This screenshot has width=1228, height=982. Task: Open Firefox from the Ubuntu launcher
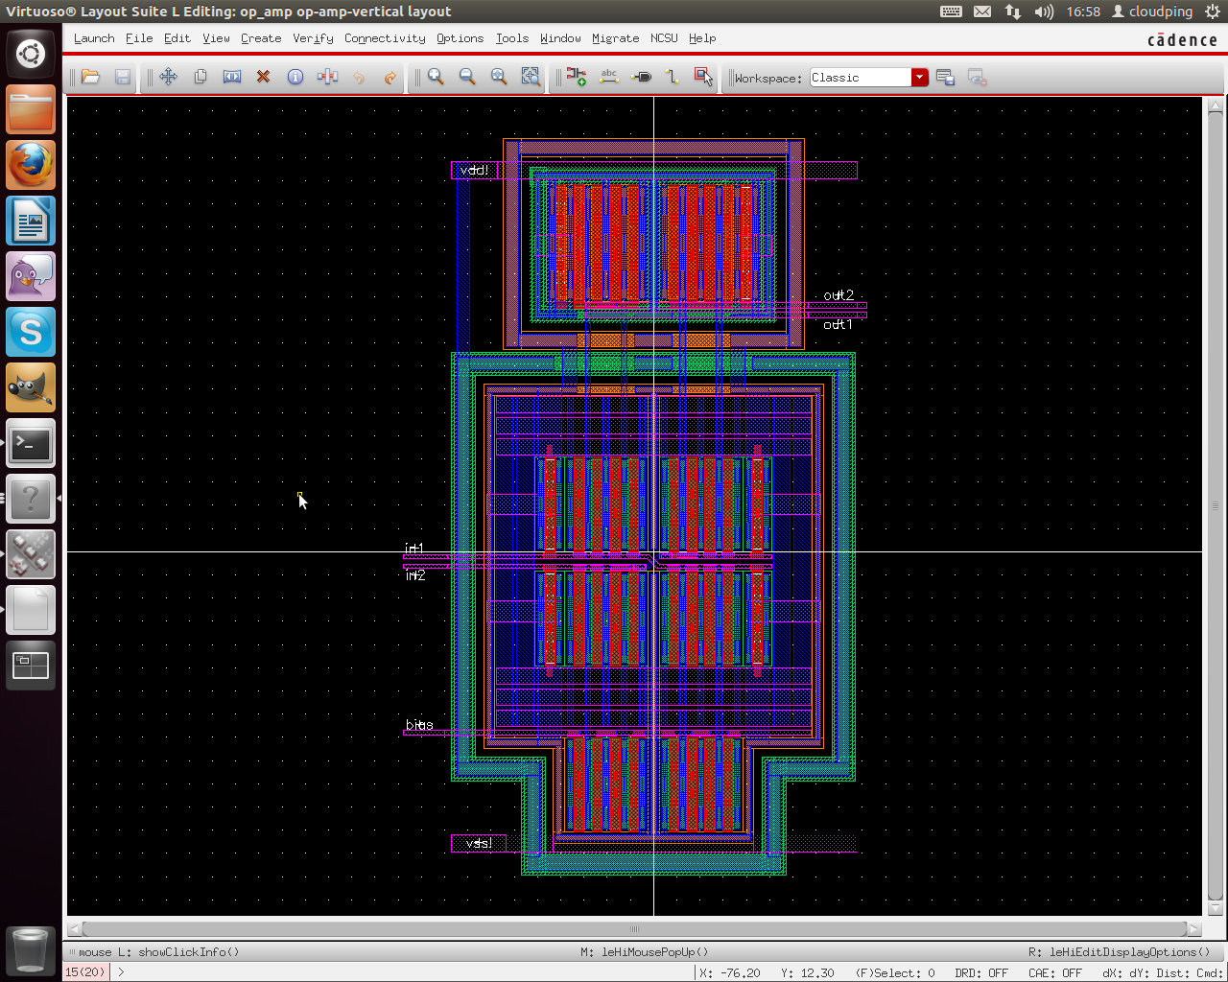31,165
